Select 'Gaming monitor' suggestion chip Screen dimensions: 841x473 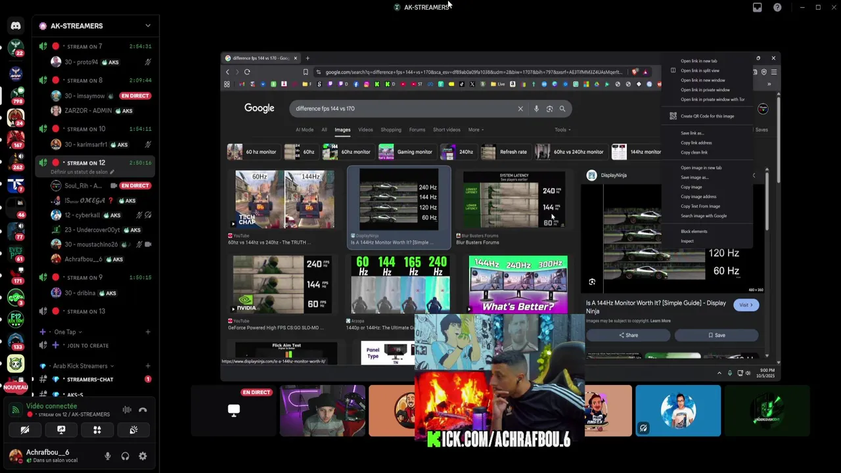pyautogui.click(x=406, y=152)
